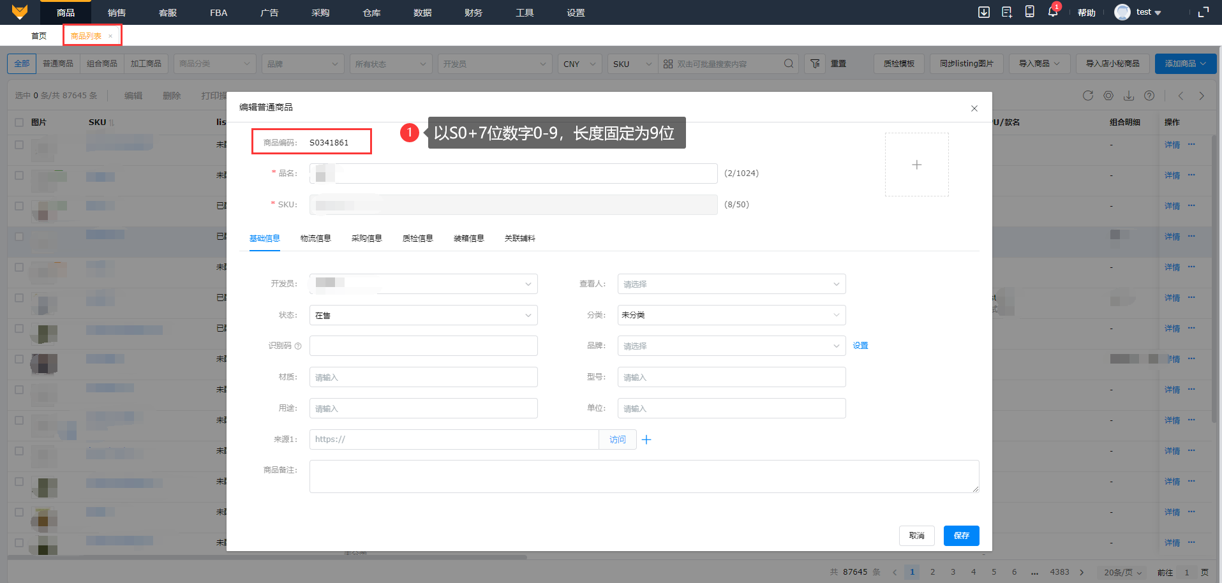
Task: Open the 仓库 top menu
Action: click(372, 12)
